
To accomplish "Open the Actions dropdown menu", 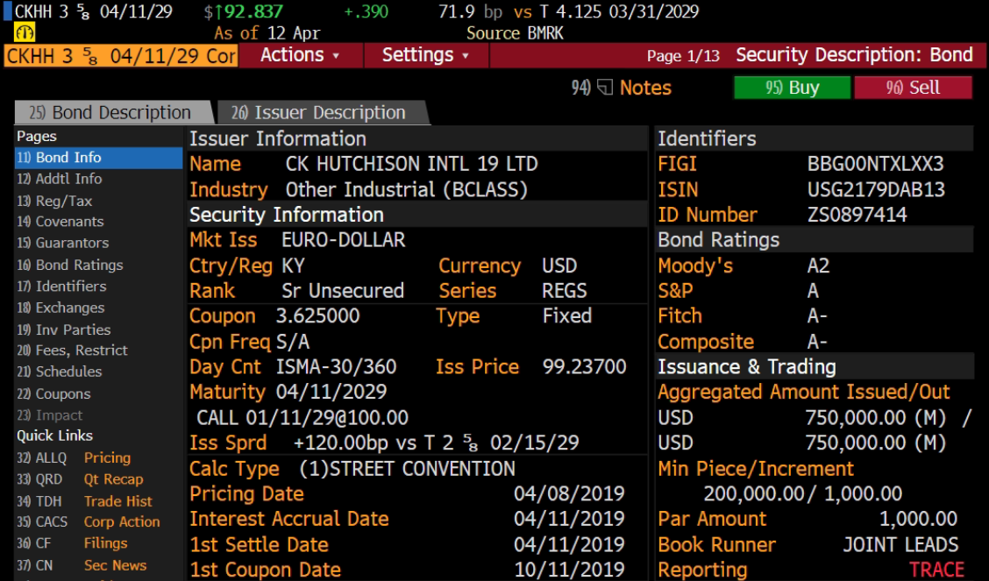I will [x=300, y=55].
